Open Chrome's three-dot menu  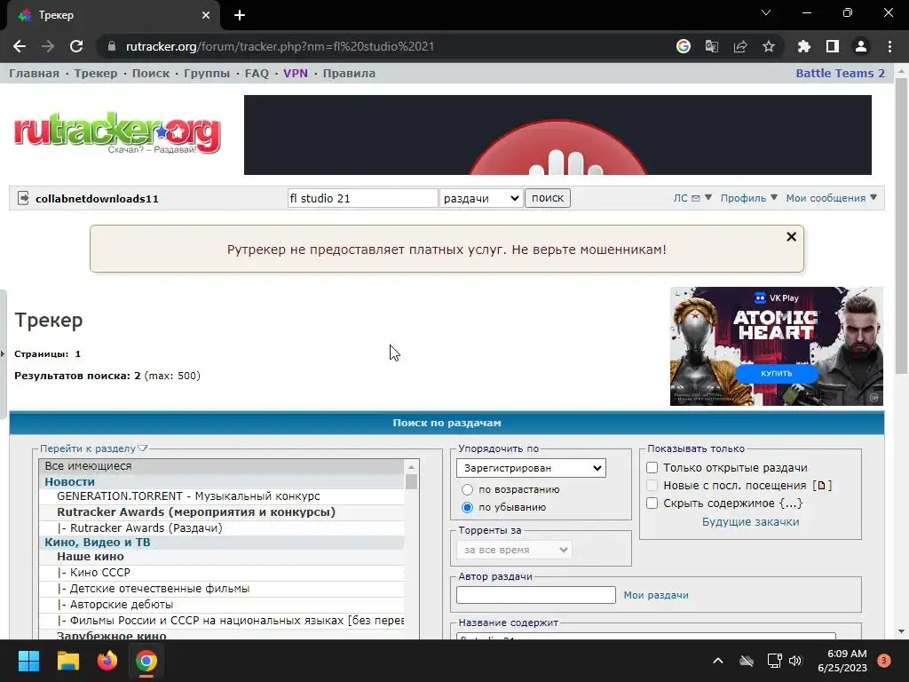pyautogui.click(x=889, y=46)
